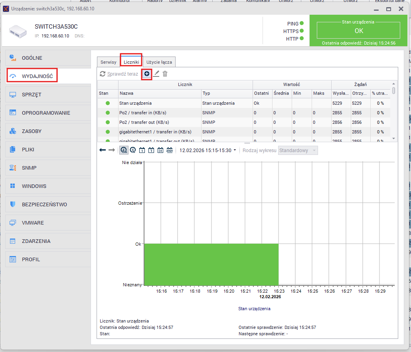Select the 15-minute chart range icon
Viewport: 411px width, 352px height.
point(124,150)
